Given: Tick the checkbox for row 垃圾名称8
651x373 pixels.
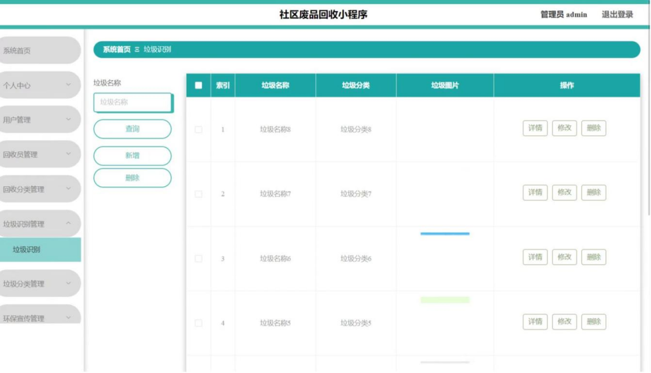Looking at the screenshot, I should [x=198, y=129].
